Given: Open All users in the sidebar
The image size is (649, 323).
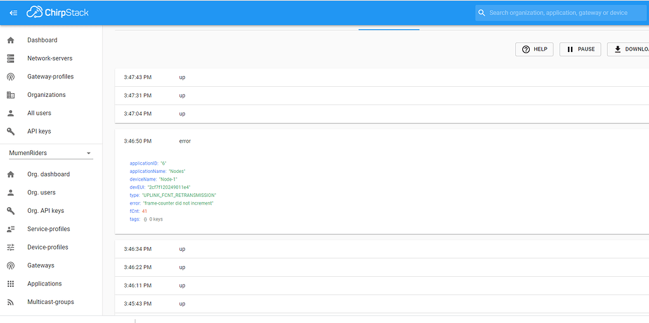Looking at the screenshot, I should pyautogui.click(x=39, y=113).
